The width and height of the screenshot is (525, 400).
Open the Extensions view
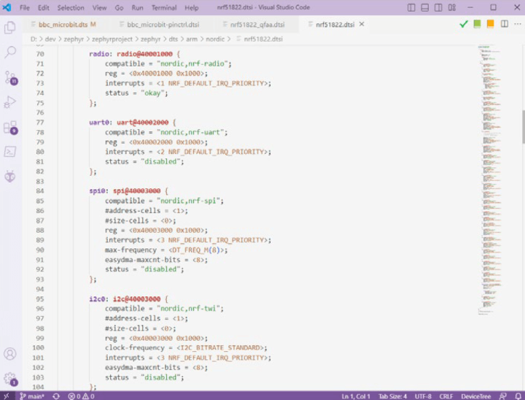10,127
